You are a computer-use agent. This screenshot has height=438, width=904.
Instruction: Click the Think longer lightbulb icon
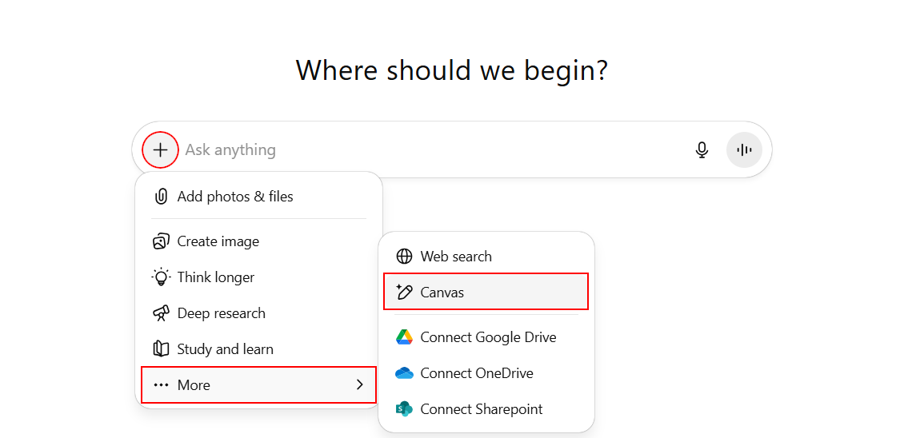tap(161, 277)
